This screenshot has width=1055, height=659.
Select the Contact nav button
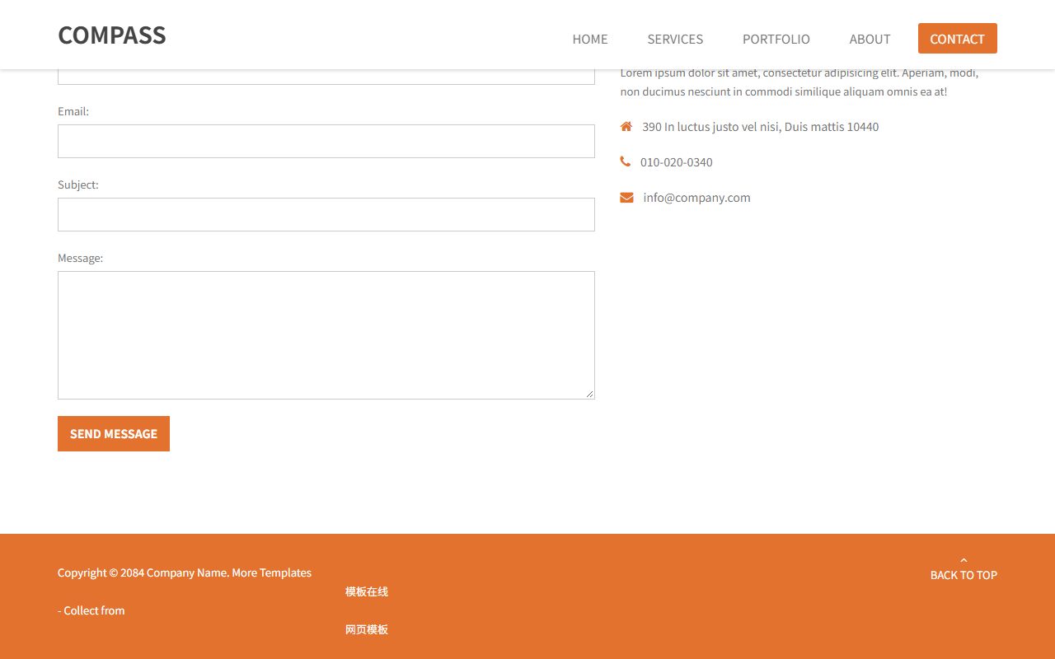[x=958, y=39]
